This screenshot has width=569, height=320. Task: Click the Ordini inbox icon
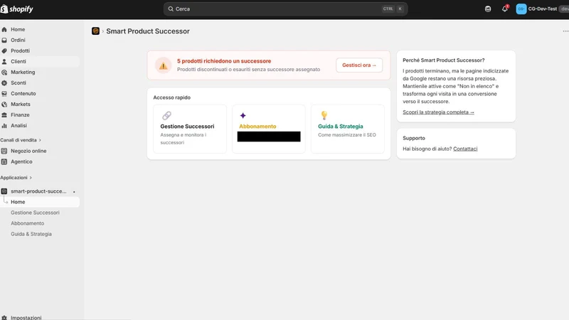click(4, 41)
